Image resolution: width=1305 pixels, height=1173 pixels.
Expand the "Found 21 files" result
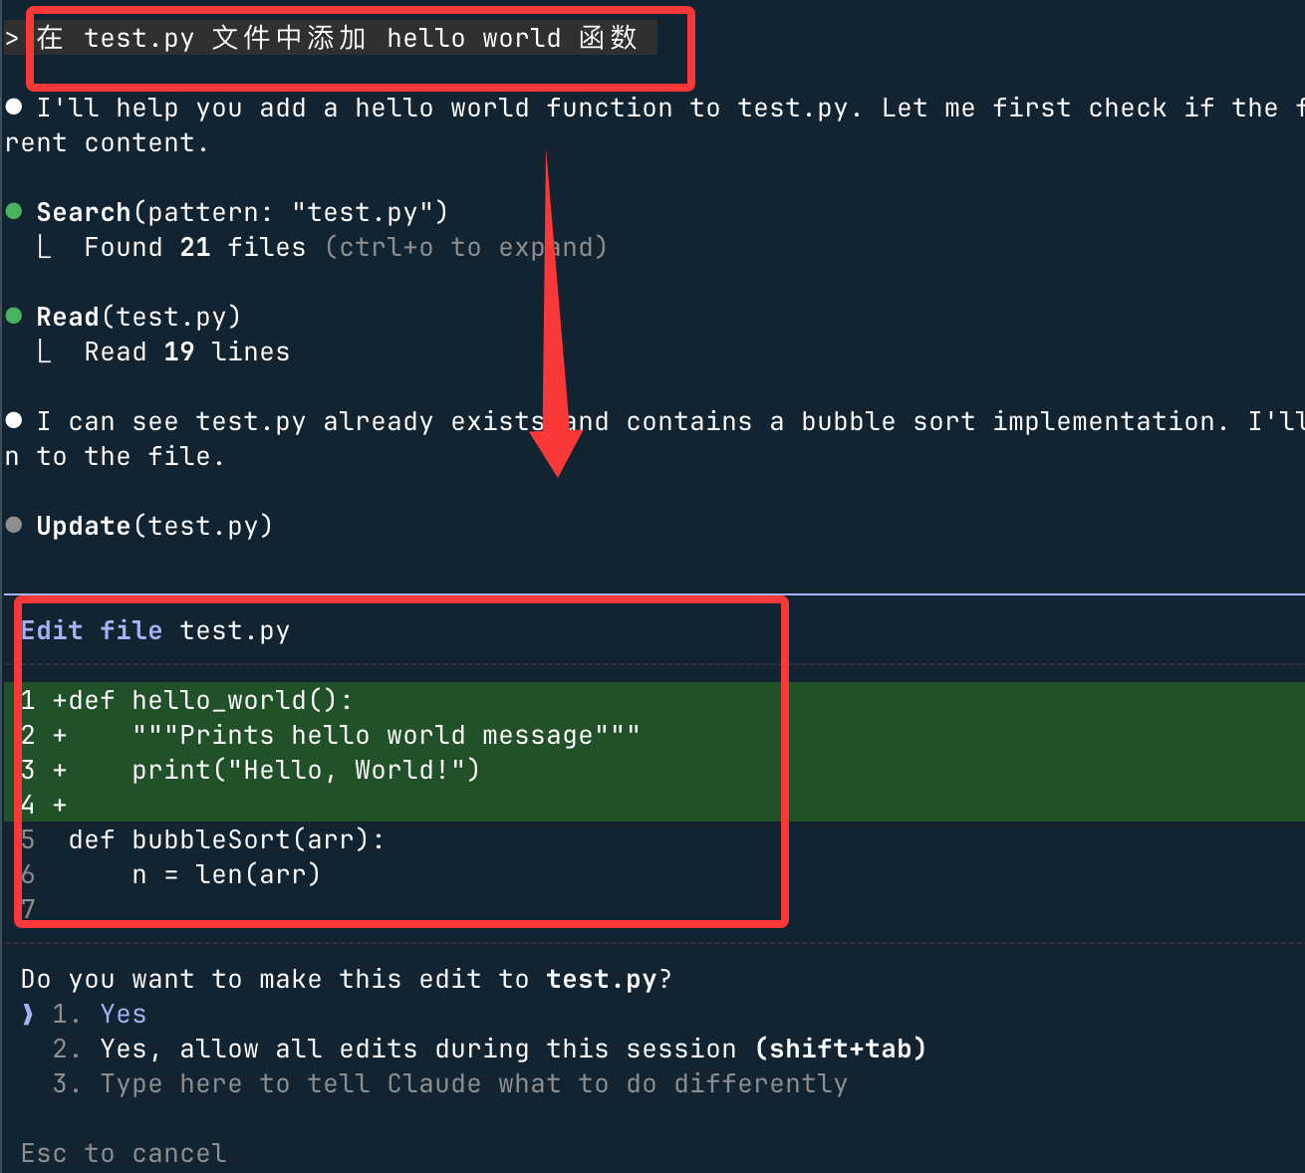tap(194, 247)
